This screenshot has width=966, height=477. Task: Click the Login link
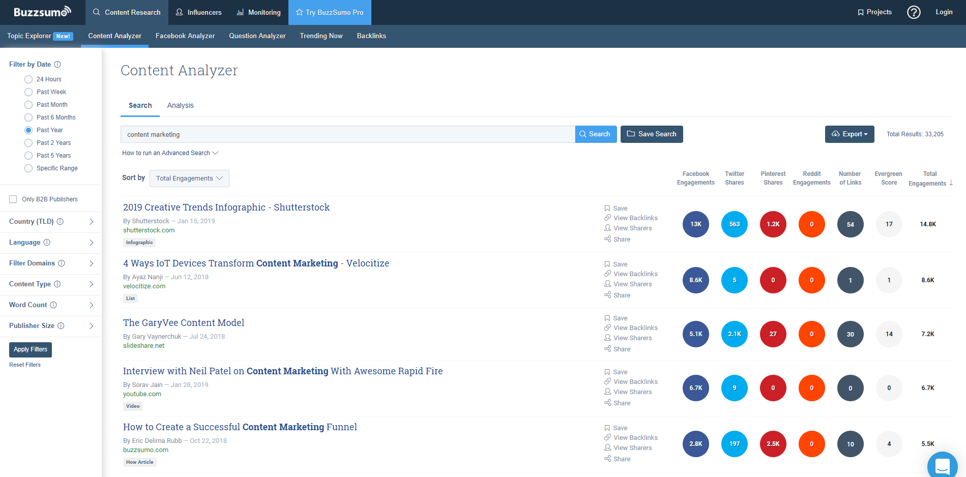pyautogui.click(x=944, y=12)
